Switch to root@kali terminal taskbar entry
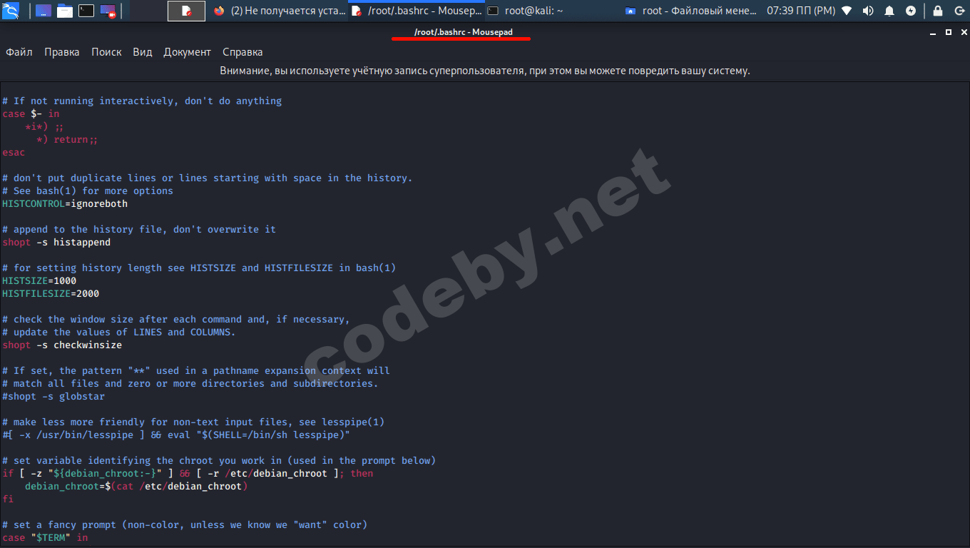 click(553, 11)
